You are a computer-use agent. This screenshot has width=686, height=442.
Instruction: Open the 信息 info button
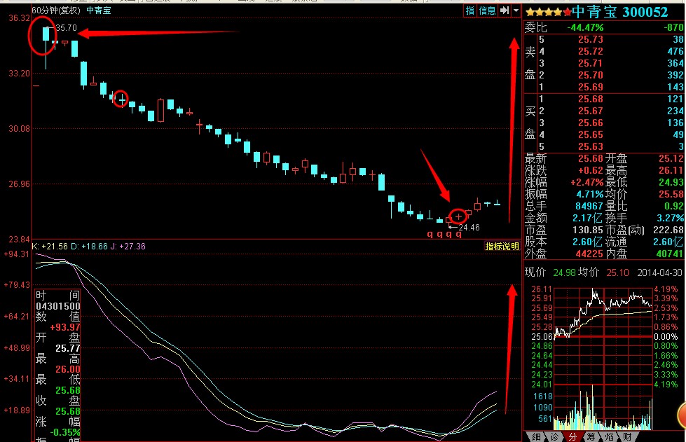487,11
